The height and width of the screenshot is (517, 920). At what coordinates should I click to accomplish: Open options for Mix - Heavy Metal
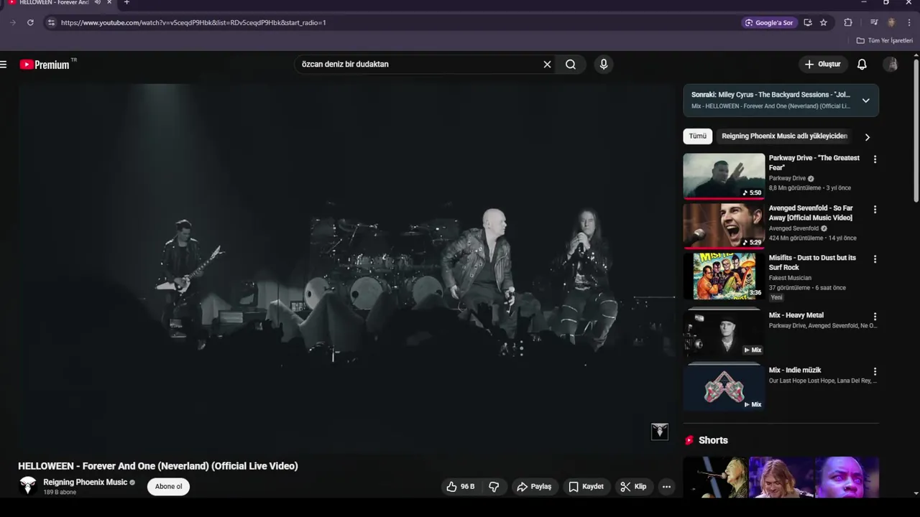(875, 317)
